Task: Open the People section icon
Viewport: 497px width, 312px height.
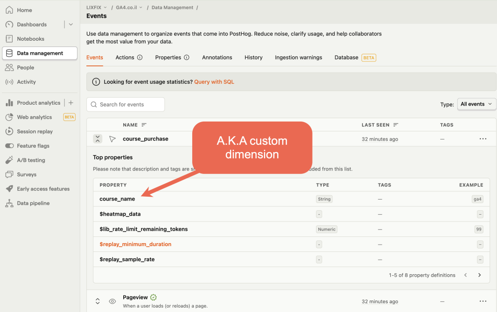Action: click(x=9, y=67)
